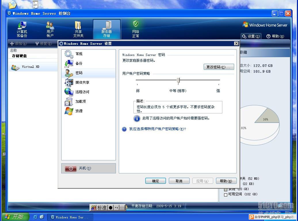This screenshot has height=221, width=298.
Task: Open the 共享文件夹 tab
Action: point(78,29)
